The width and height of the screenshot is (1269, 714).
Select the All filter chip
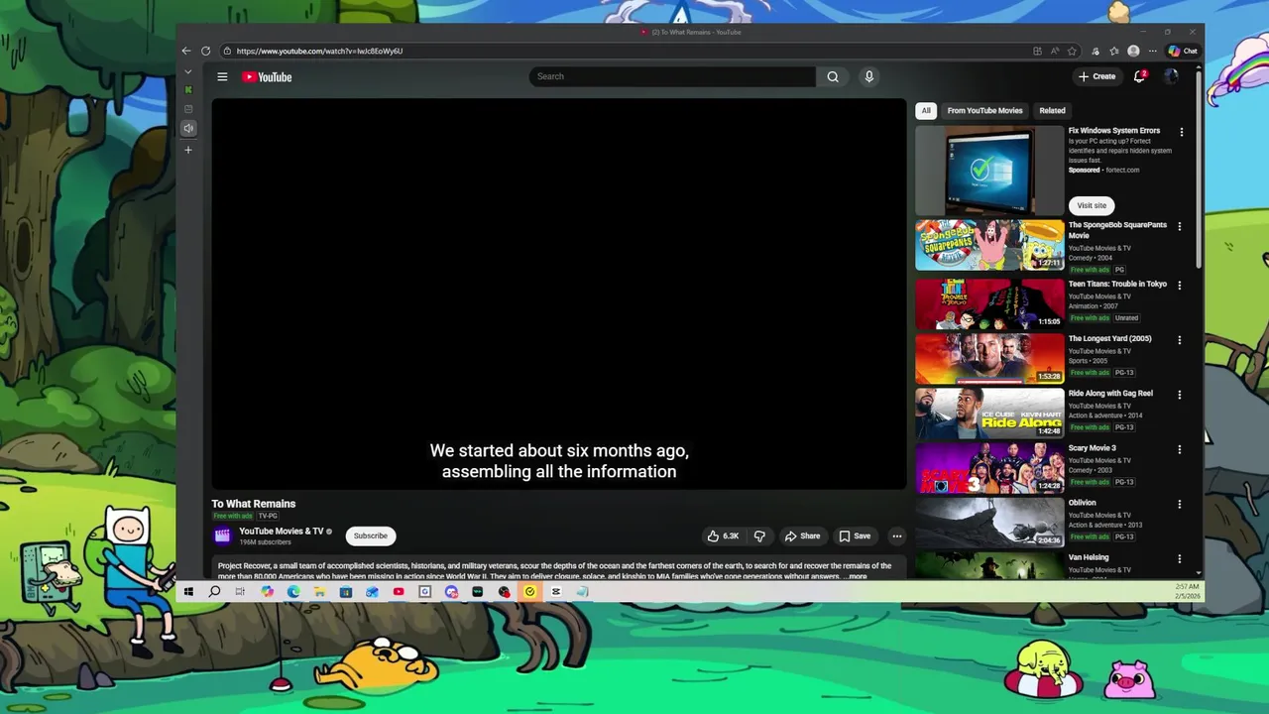pos(926,111)
